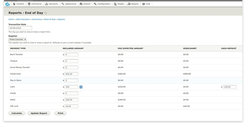Click the $500.00 over/short value
This screenshot has width=250, height=123.
(x=187, y=74)
